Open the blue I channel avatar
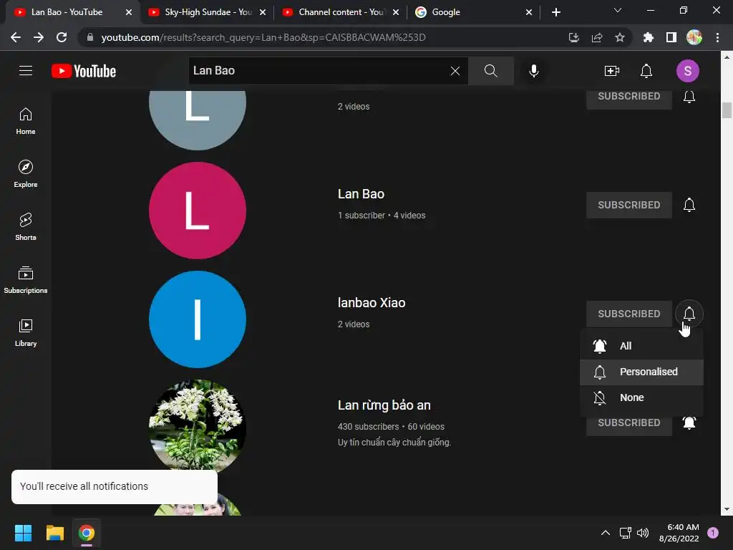Image resolution: width=733 pixels, height=550 pixels. [x=198, y=319]
